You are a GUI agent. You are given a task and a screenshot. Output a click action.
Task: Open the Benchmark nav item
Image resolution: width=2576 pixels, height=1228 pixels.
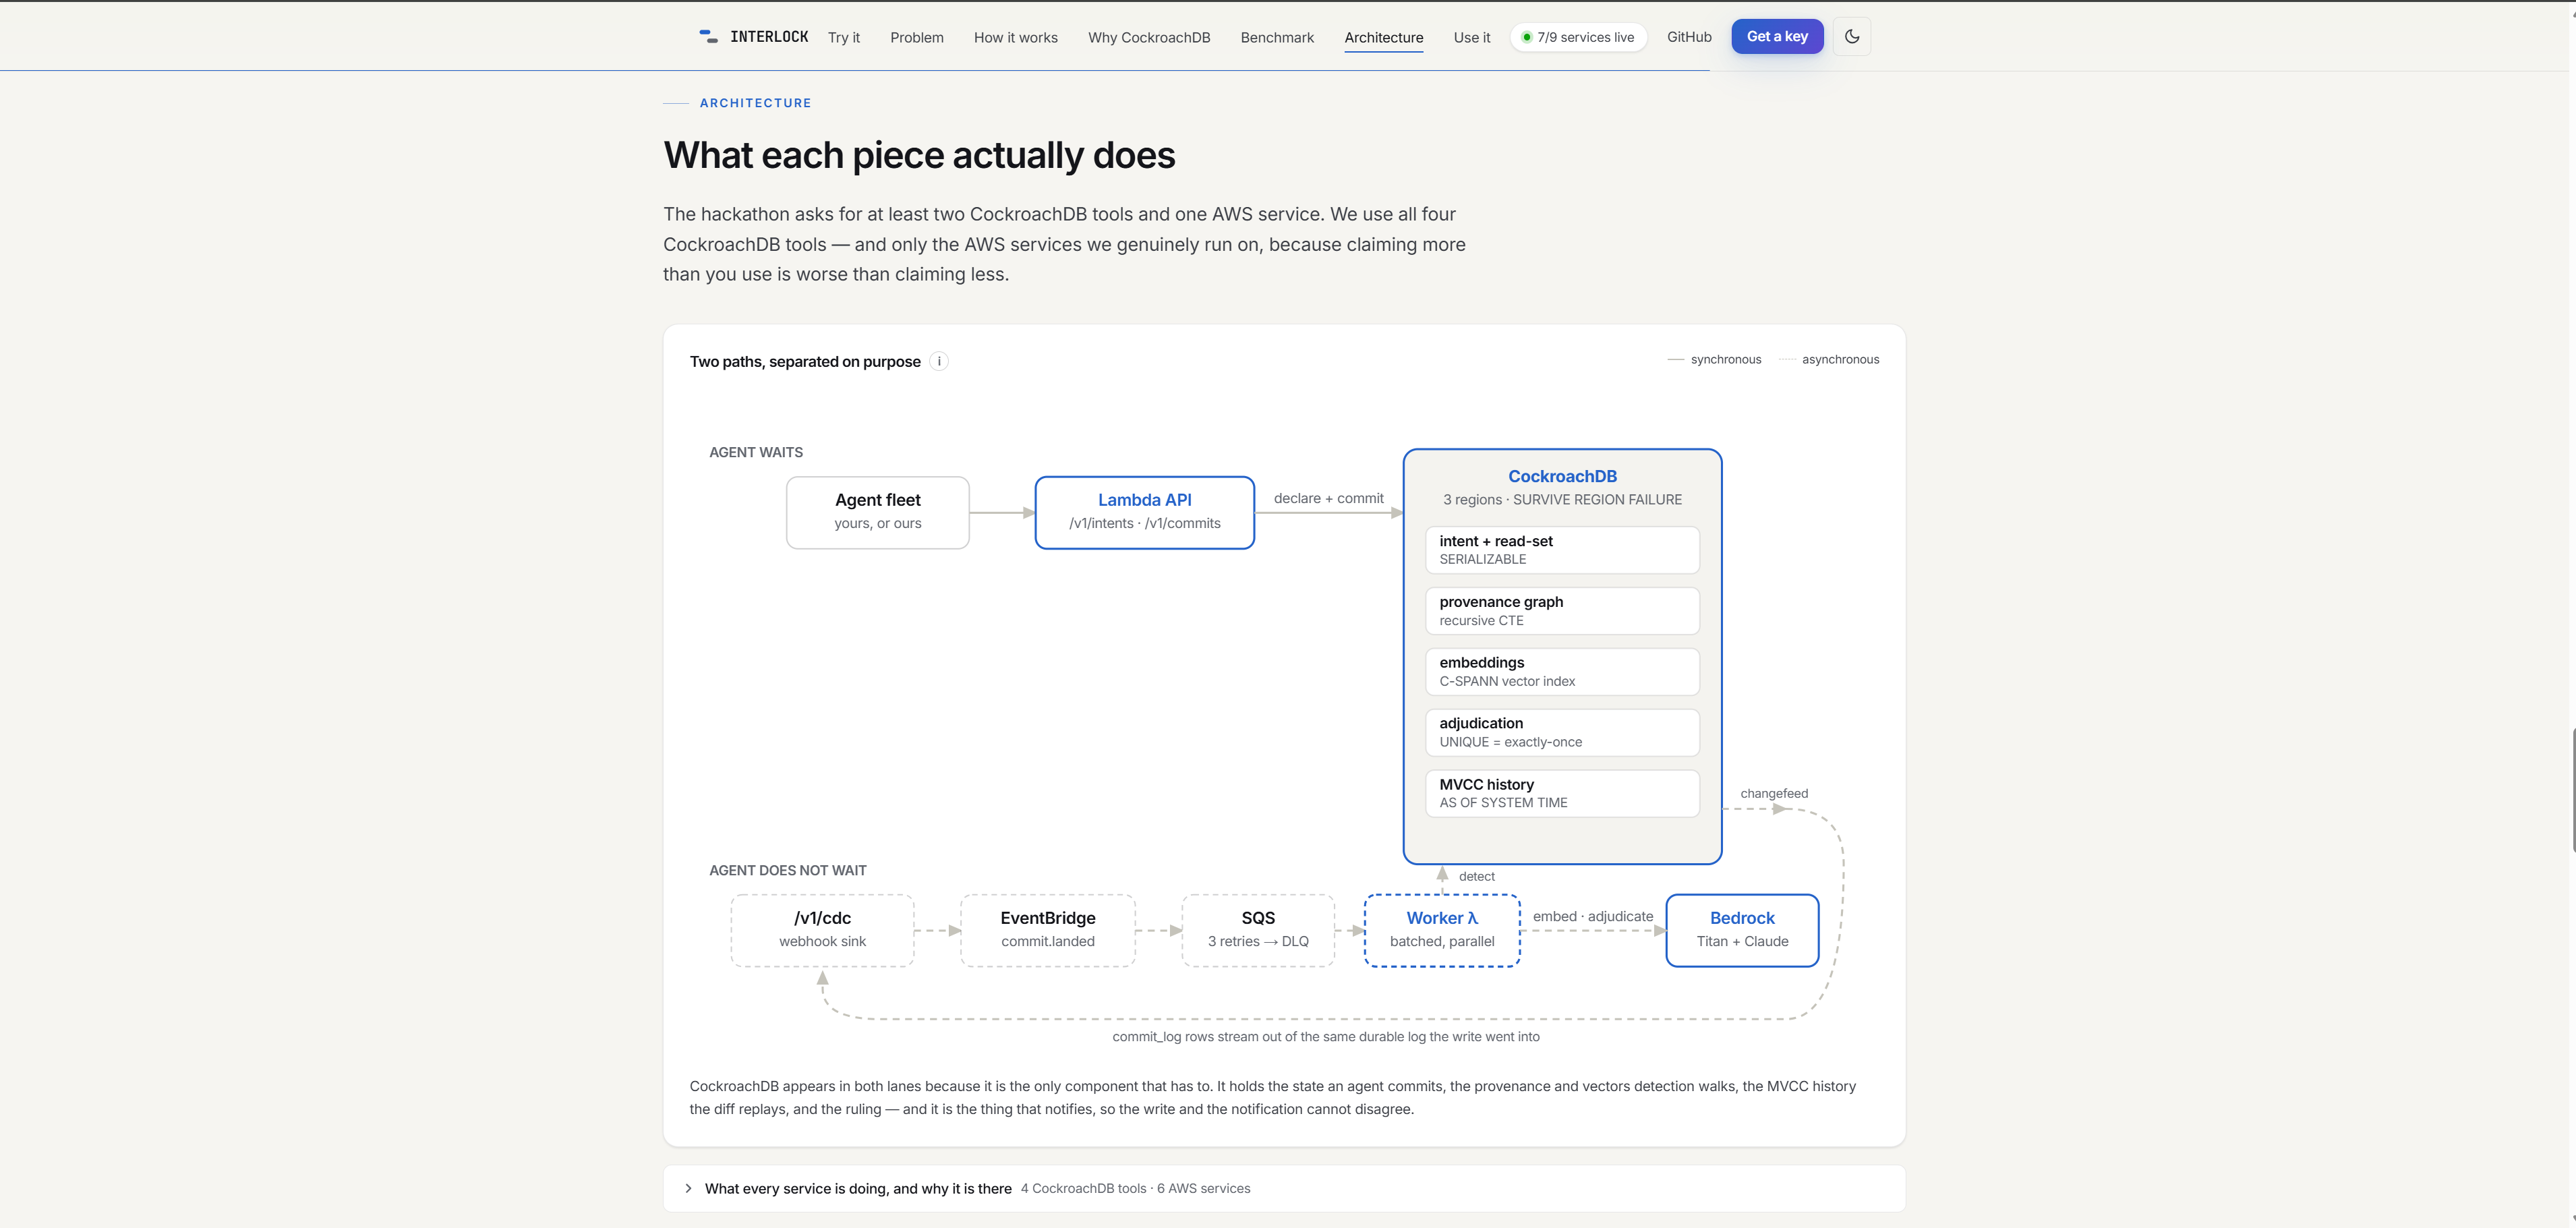click(1277, 37)
